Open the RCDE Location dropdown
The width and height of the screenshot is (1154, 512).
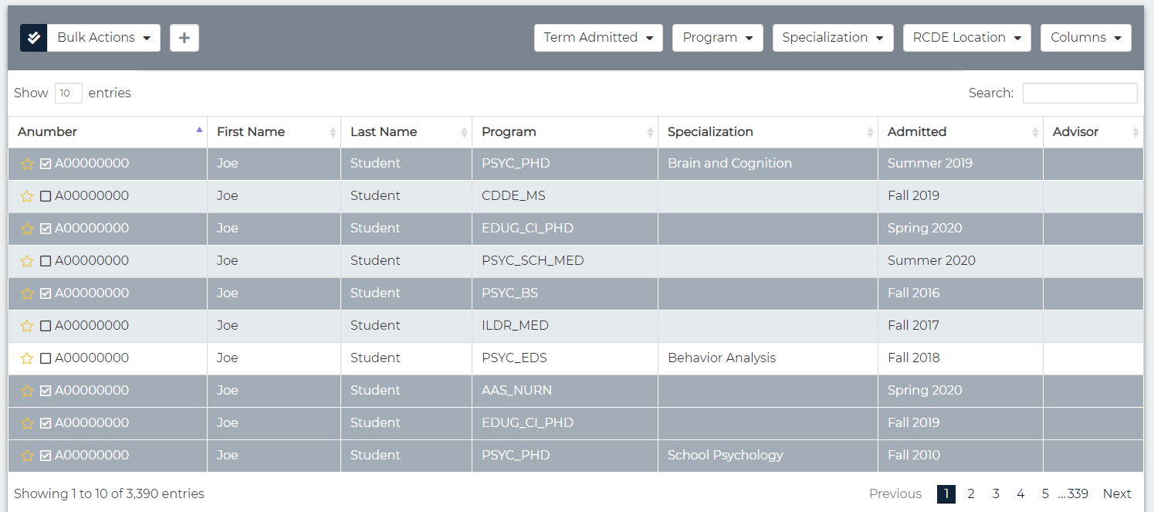tap(966, 38)
